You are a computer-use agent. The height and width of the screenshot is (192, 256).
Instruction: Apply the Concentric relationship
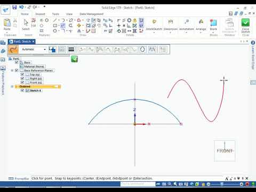click(129, 20)
